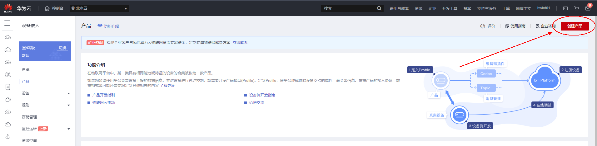Click the 功能介绍 text beside 产品 title
This screenshot has height=146, width=597.
111,26
